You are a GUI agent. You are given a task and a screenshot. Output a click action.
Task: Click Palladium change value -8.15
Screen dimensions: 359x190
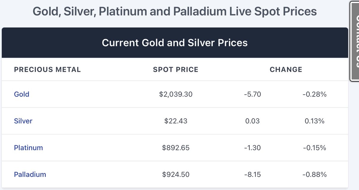(252, 174)
